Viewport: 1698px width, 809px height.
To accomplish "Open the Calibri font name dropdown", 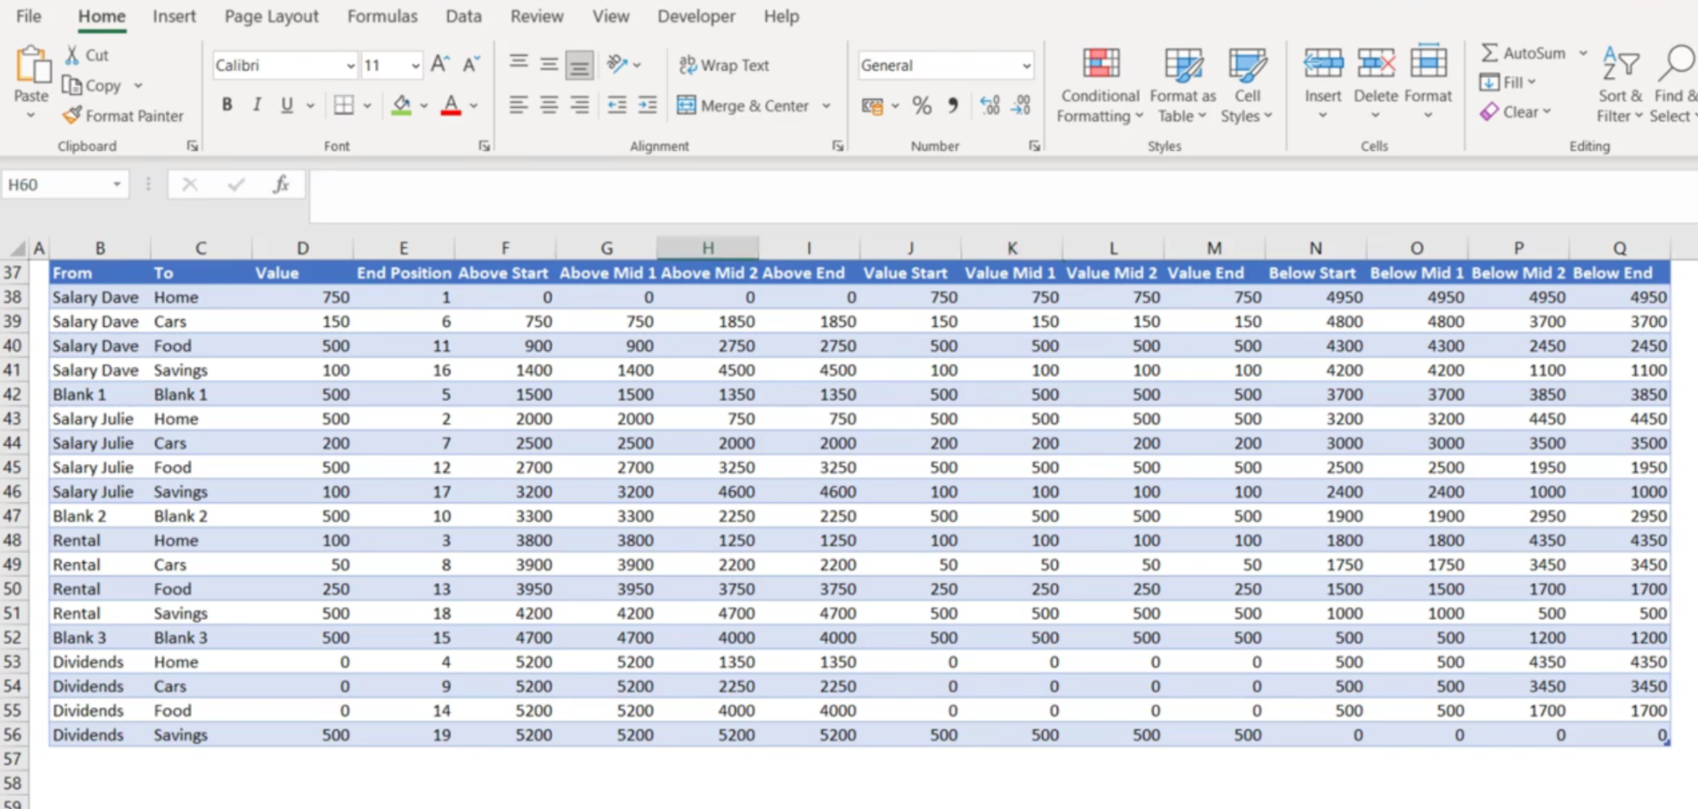I will point(351,65).
